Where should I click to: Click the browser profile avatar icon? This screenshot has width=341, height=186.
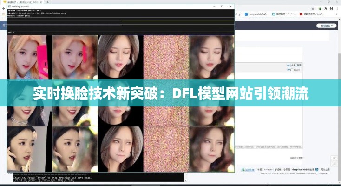click(330, 9)
